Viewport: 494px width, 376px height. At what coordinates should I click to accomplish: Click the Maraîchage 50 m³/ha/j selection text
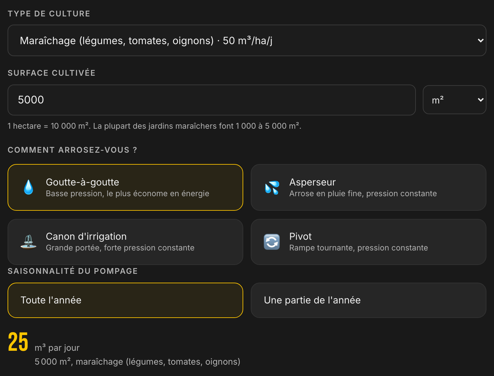coord(146,41)
